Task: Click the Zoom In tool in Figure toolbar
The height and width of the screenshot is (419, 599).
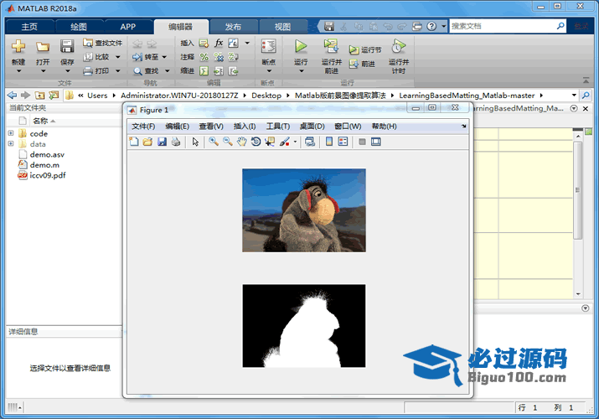Action: coord(214,142)
